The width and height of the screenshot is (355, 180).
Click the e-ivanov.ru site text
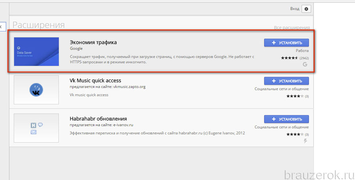[x=123, y=125]
